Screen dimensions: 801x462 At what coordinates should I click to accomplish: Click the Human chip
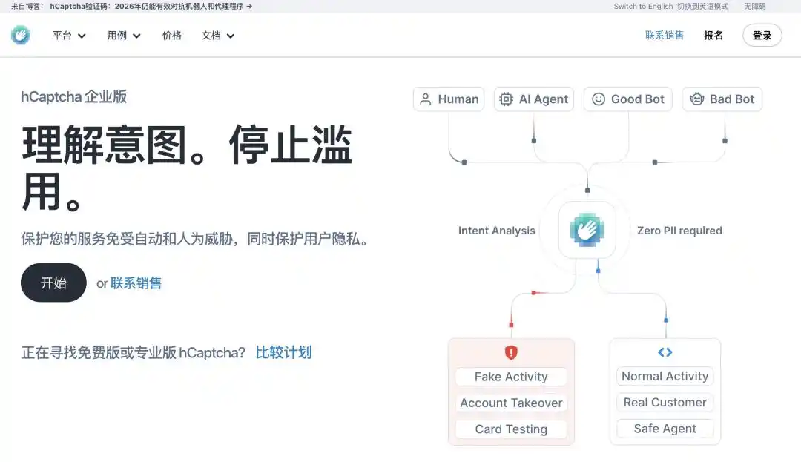click(x=449, y=99)
